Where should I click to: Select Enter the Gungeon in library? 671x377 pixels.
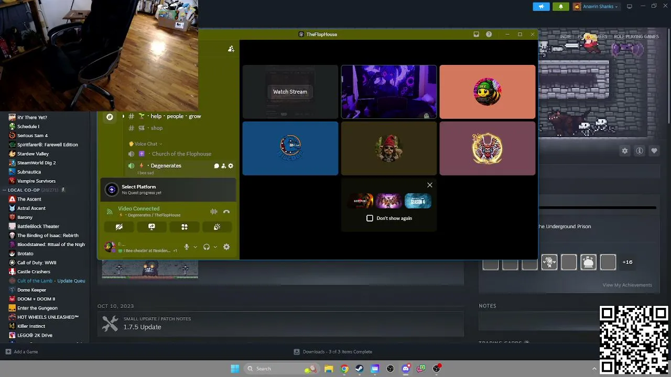pyautogui.click(x=37, y=308)
